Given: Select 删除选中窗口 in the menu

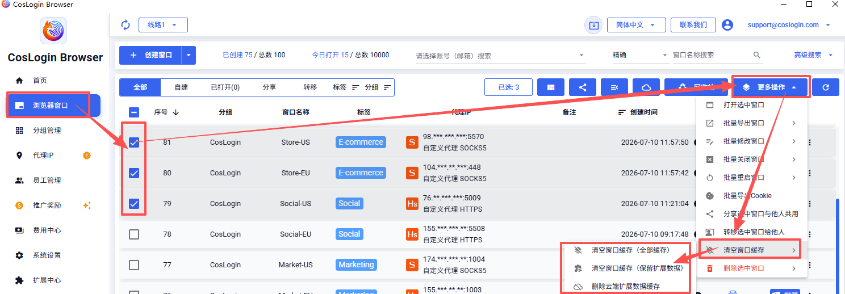Looking at the screenshot, I should (752, 268).
